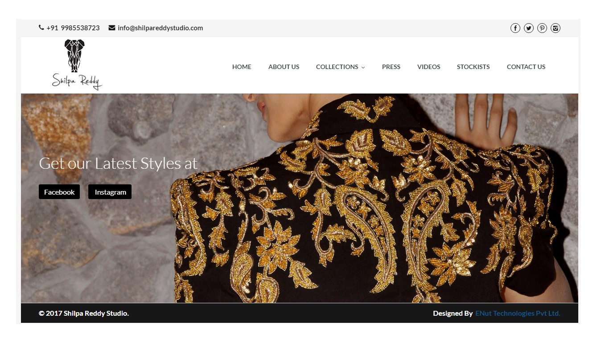This screenshot has width=597, height=342.
Task: Click the envelope mail icon
Action: coord(112,28)
